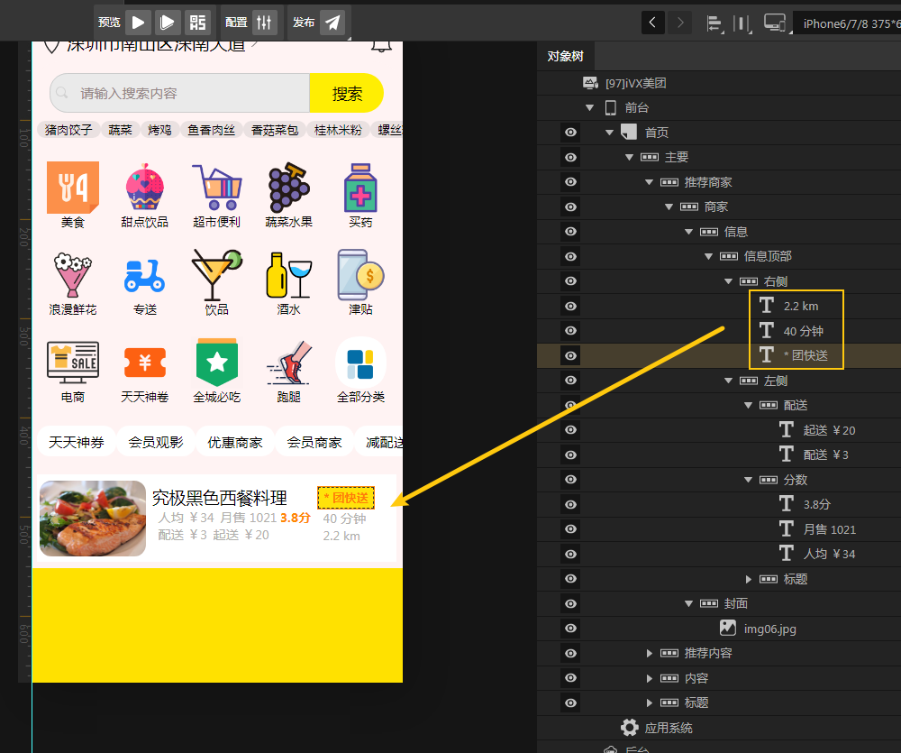Hide the 2.2 km text via its eye toggle
Viewport: 901px width, 753px height.
[x=570, y=306]
